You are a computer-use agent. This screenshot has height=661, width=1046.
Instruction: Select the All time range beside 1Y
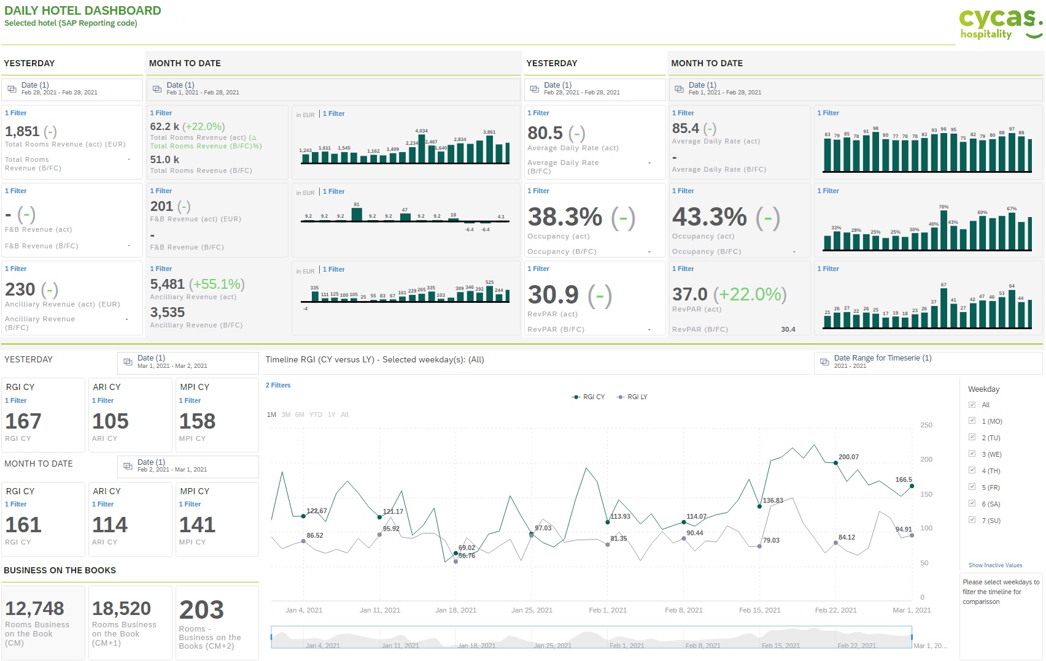pyautogui.click(x=345, y=415)
